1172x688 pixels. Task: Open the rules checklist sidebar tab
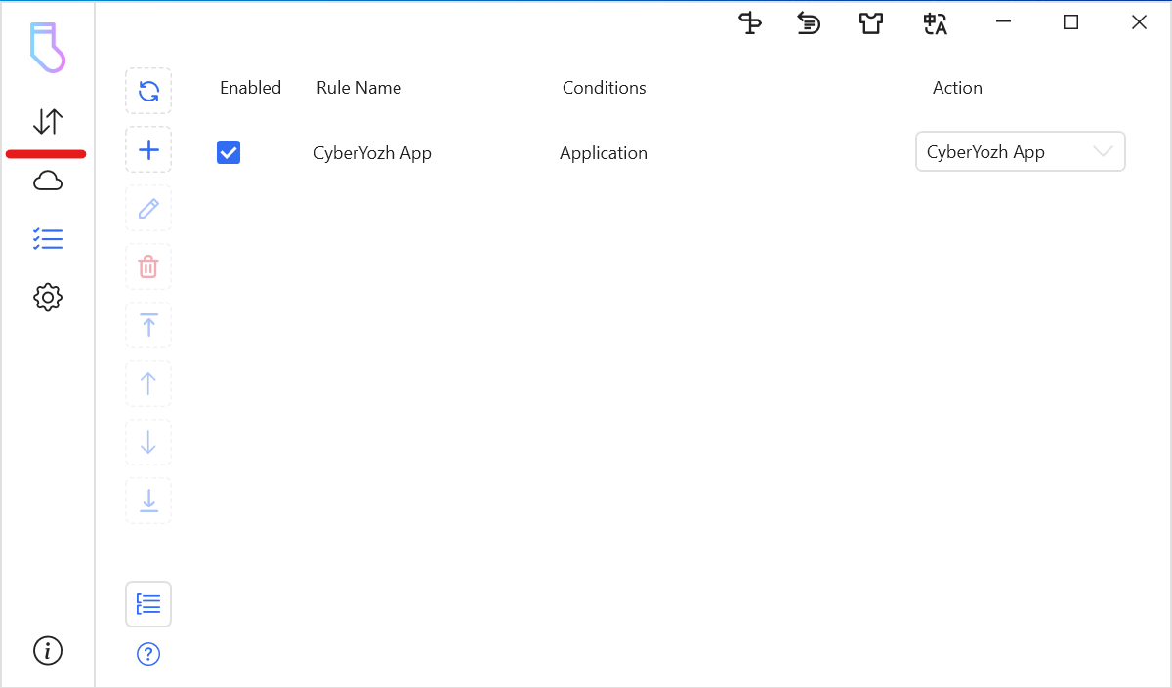[48, 239]
